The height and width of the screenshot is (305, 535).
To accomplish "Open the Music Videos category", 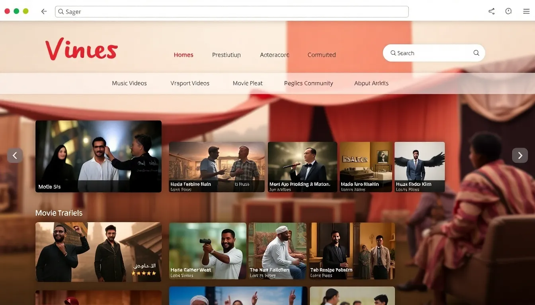I will tap(129, 83).
